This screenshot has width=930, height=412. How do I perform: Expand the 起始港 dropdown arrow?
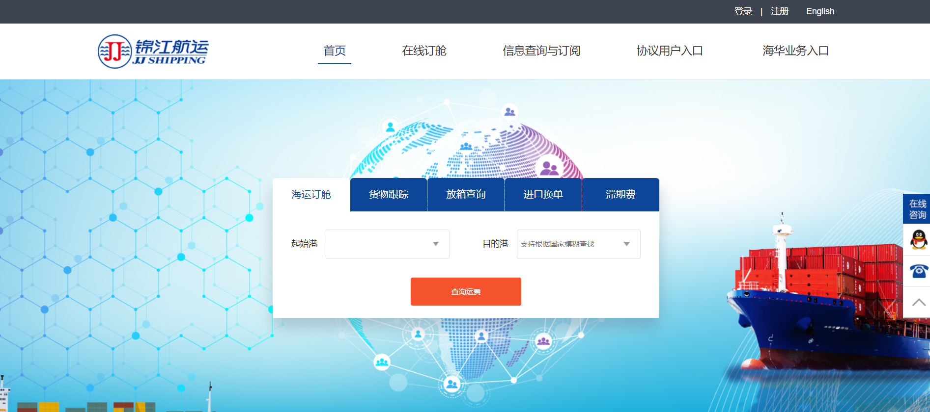coord(435,244)
